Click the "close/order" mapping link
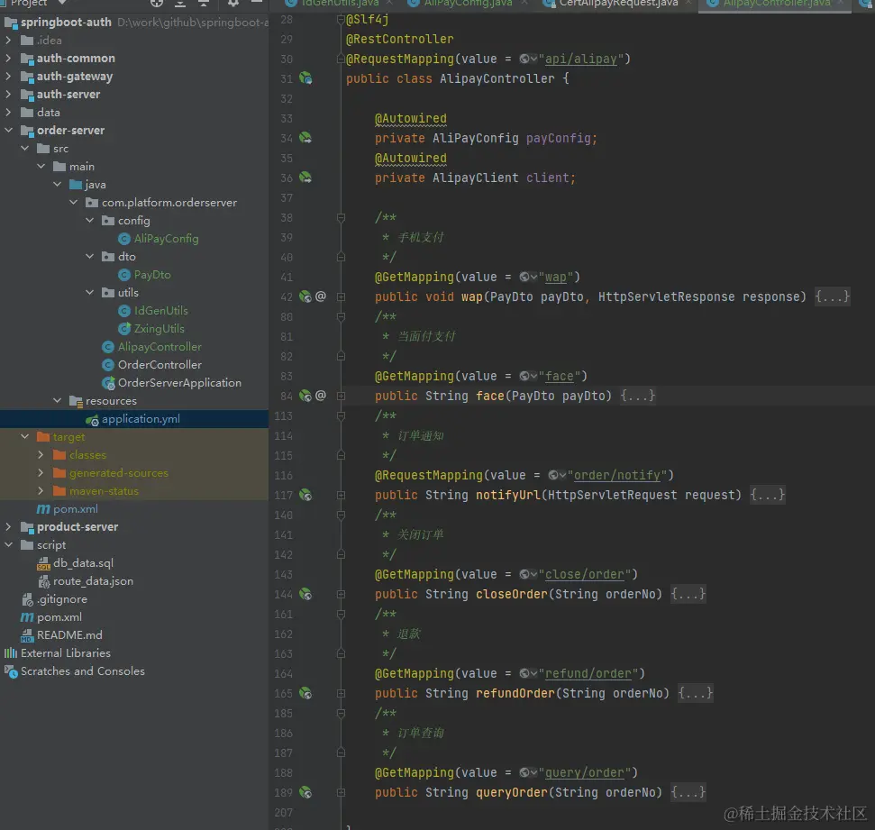 tap(584, 574)
